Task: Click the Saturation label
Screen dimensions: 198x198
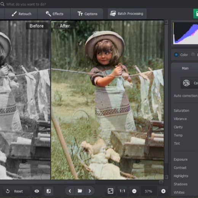Action: pyautogui.click(x=181, y=110)
